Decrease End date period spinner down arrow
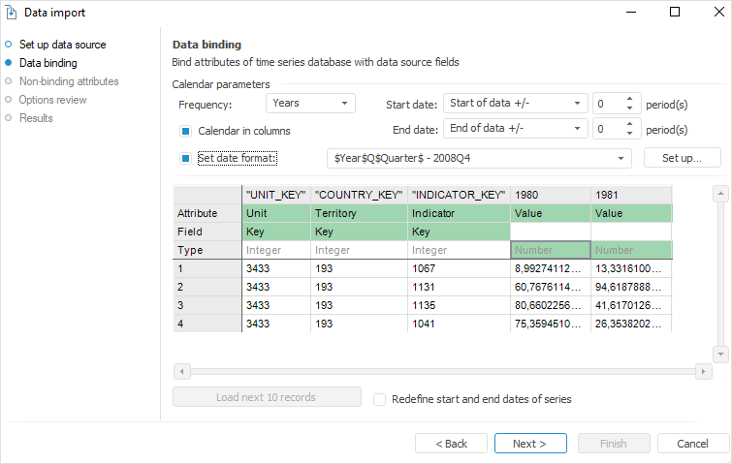Image resolution: width=732 pixels, height=464 pixels. pyautogui.click(x=628, y=134)
